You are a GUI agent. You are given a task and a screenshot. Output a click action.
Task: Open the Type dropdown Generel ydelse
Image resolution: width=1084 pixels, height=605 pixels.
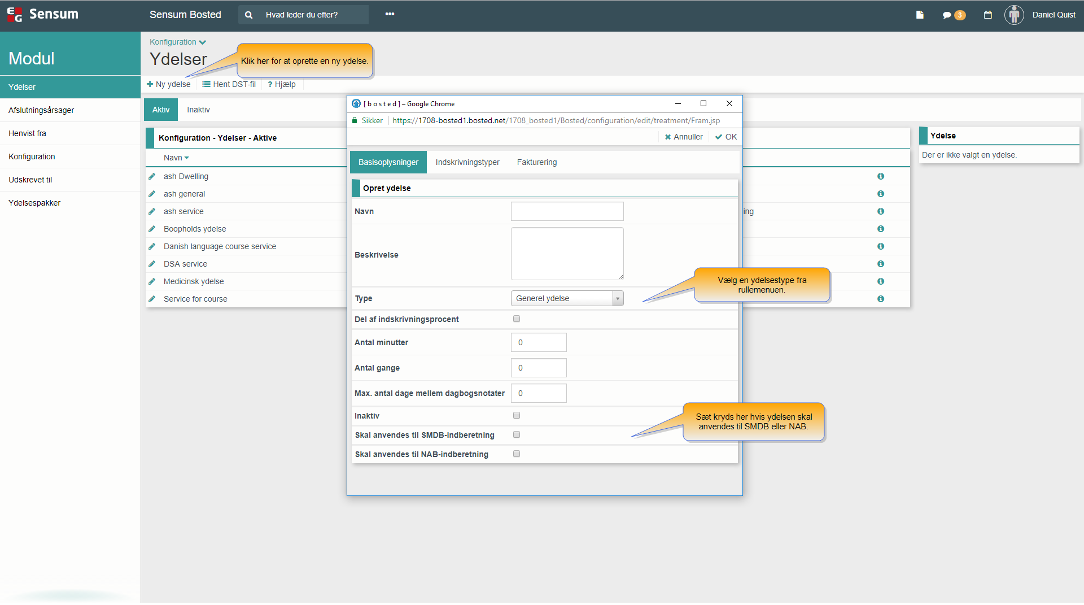567,298
